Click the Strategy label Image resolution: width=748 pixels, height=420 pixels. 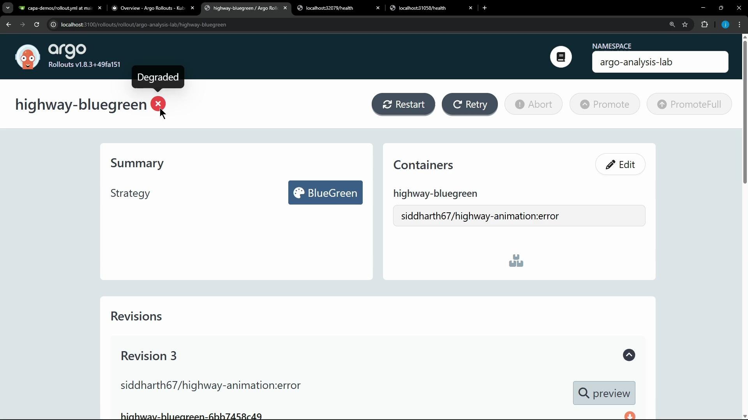pos(130,193)
